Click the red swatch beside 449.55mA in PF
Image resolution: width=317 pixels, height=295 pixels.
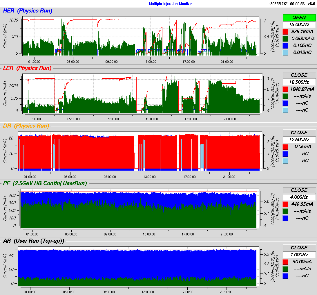[x=285, y=204]
